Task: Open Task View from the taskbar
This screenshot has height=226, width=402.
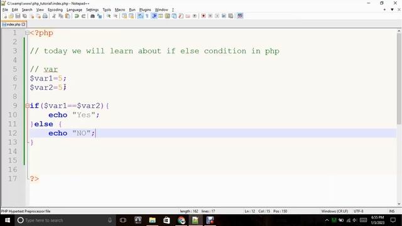Action: click(x=123, y=220)
